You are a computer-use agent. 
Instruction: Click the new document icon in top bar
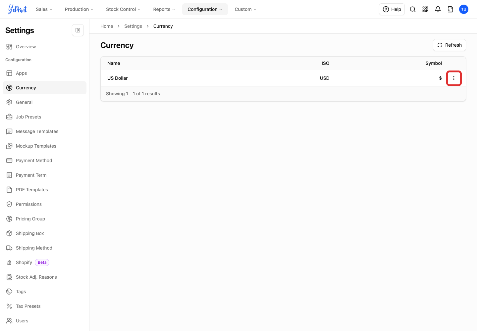click(x=450, y=9)
